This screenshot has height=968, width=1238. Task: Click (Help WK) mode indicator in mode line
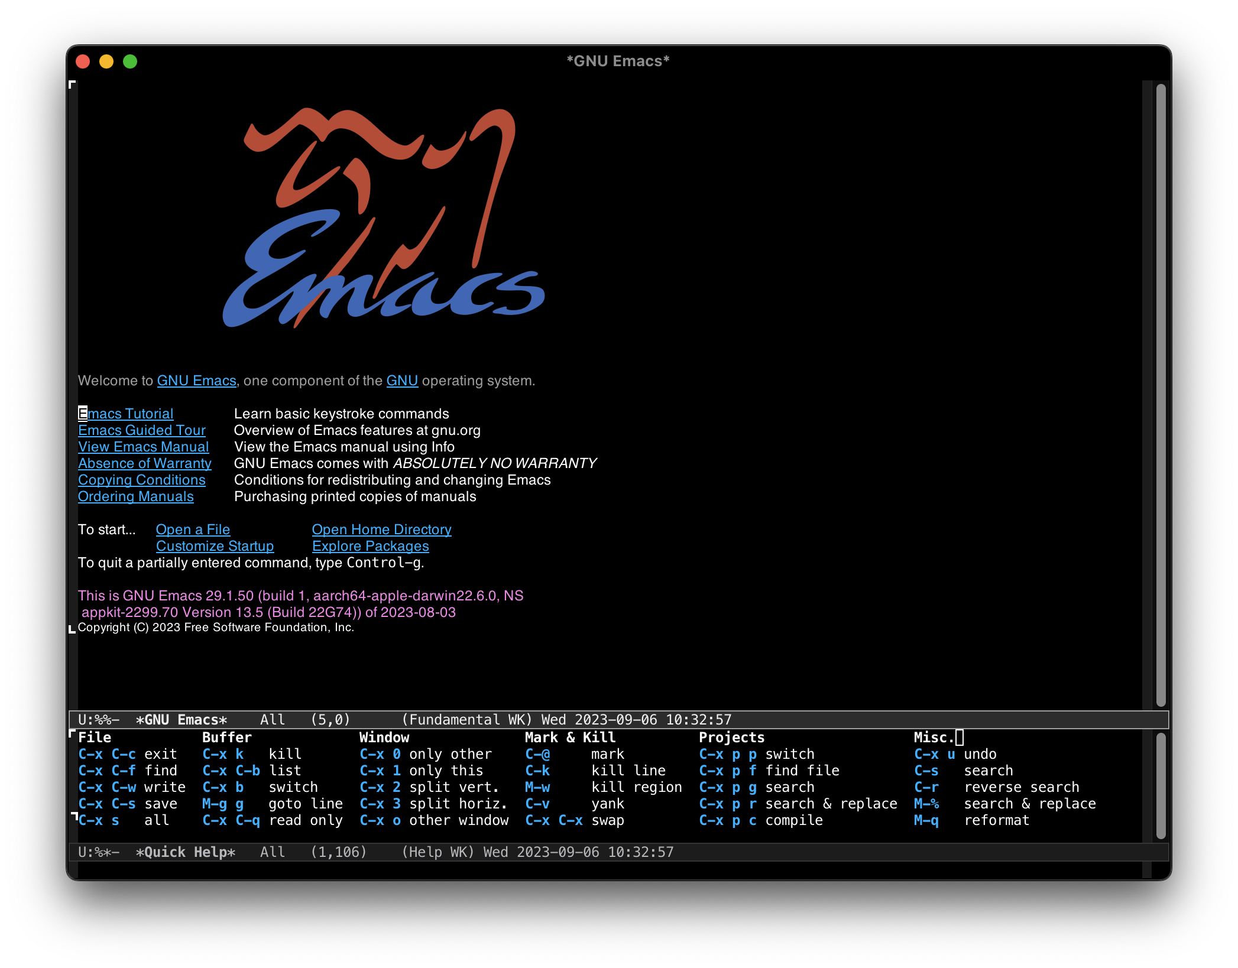pos(438,852)
